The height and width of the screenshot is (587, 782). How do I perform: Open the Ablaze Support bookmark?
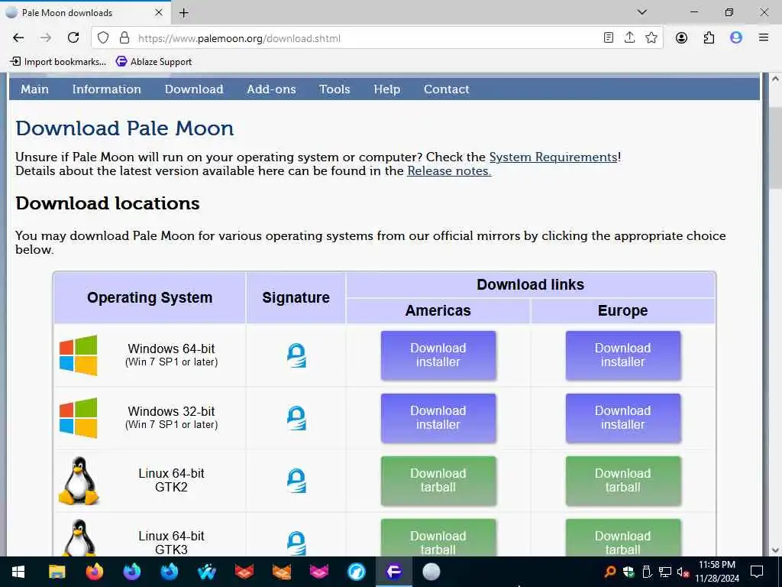[x=153, y=61]
